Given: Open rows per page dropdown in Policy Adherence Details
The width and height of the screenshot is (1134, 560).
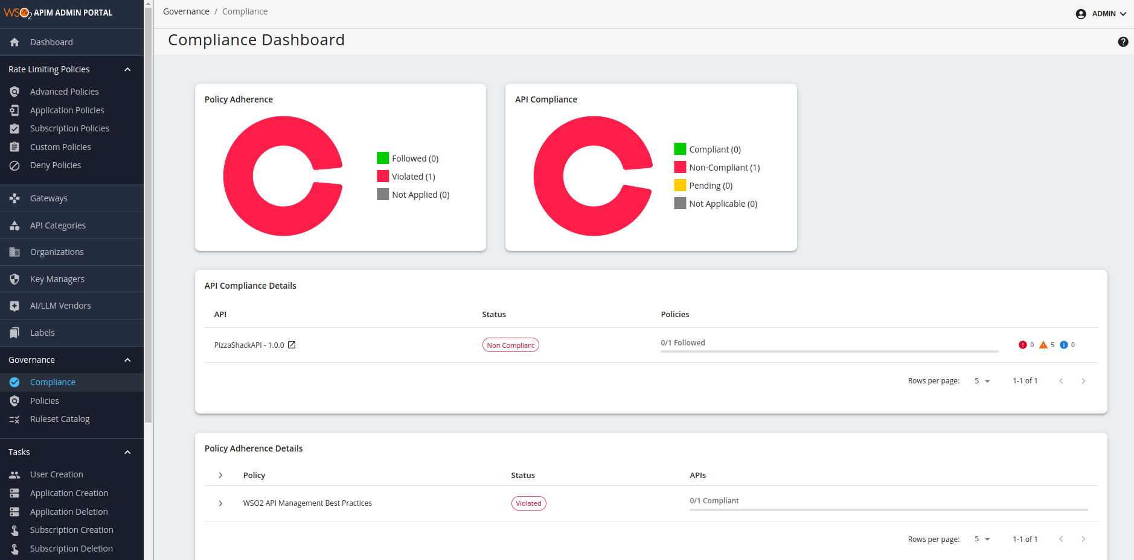Looking at the screenshot, I should click(x=982, y=539).
